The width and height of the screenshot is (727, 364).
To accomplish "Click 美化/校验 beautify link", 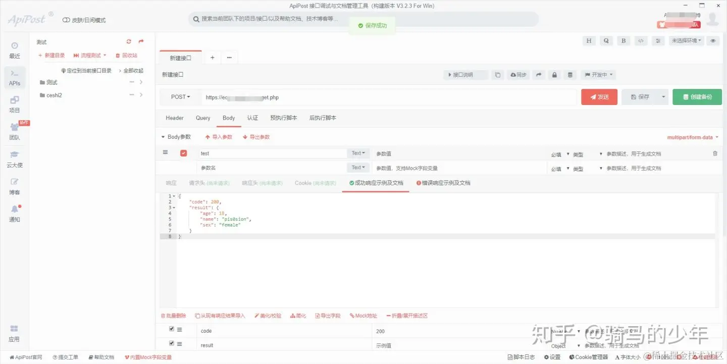I will pyautogui.click(x=268, y=316).
